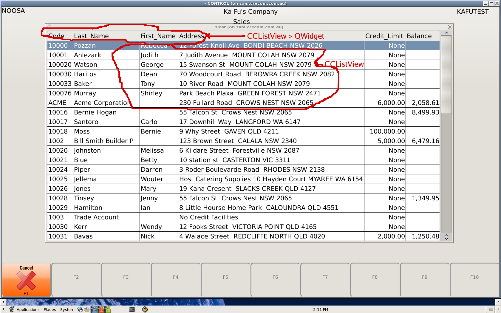Click the Last_Name column header
This screenshot has width=501, height=313.
coord(91,36)
